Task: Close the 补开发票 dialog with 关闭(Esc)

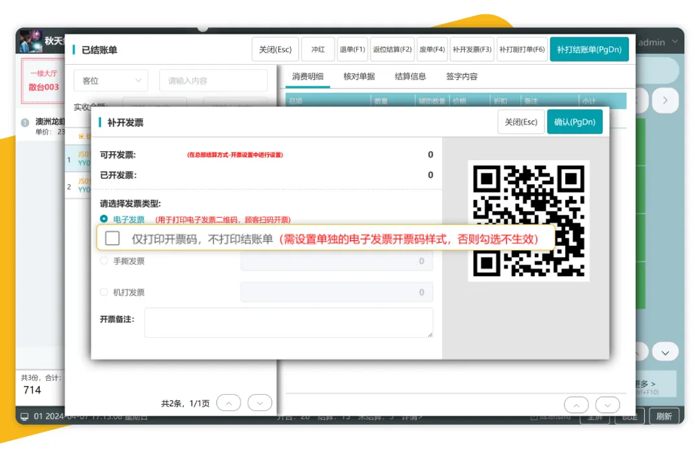Action: click(x=520, y=122)
